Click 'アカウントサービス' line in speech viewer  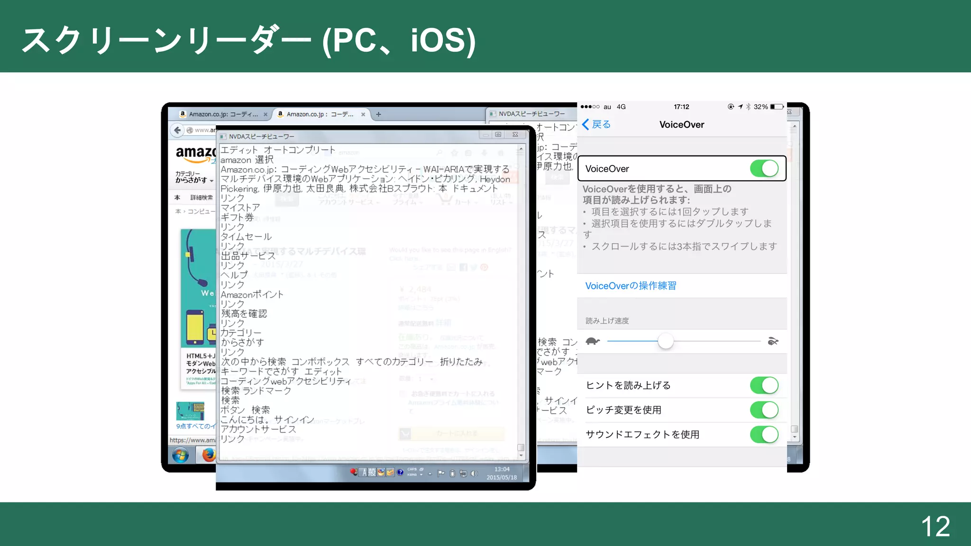tap(258, 429)
